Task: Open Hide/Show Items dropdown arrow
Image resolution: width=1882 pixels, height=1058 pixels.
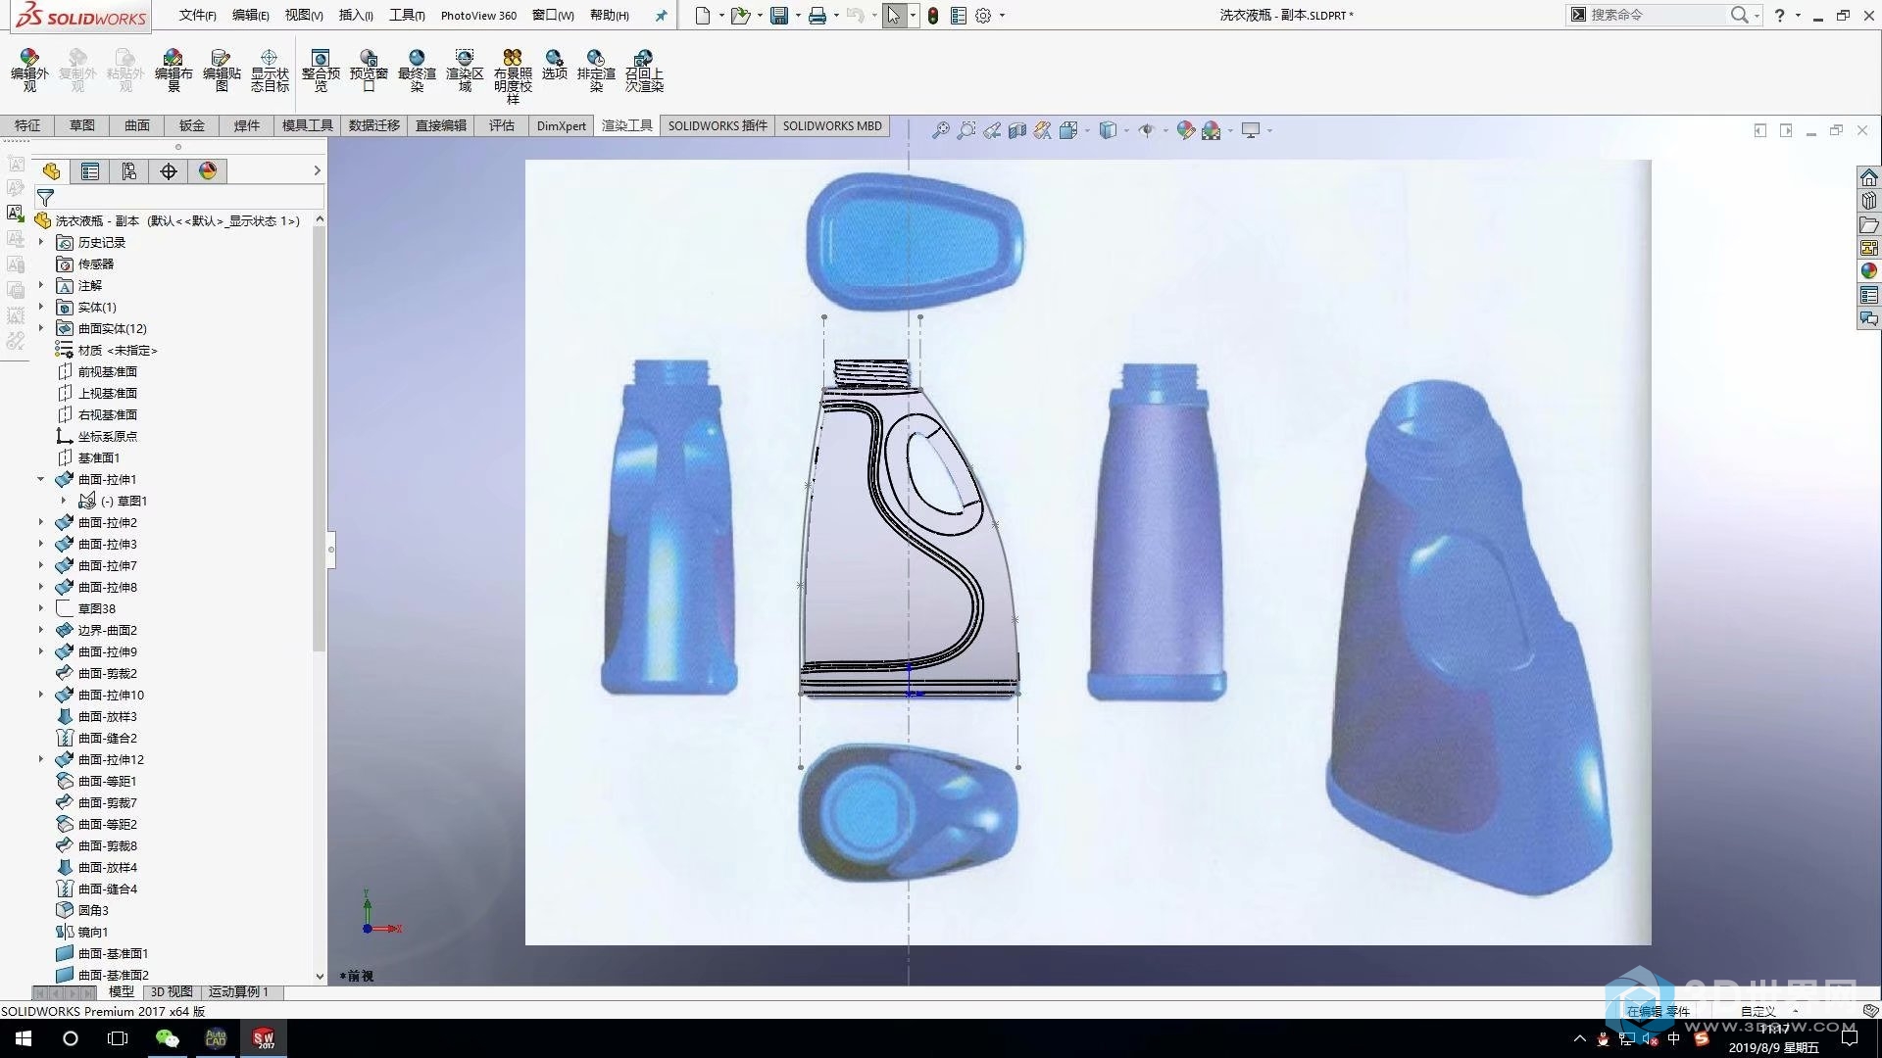Action: (x=1164, y=130)
